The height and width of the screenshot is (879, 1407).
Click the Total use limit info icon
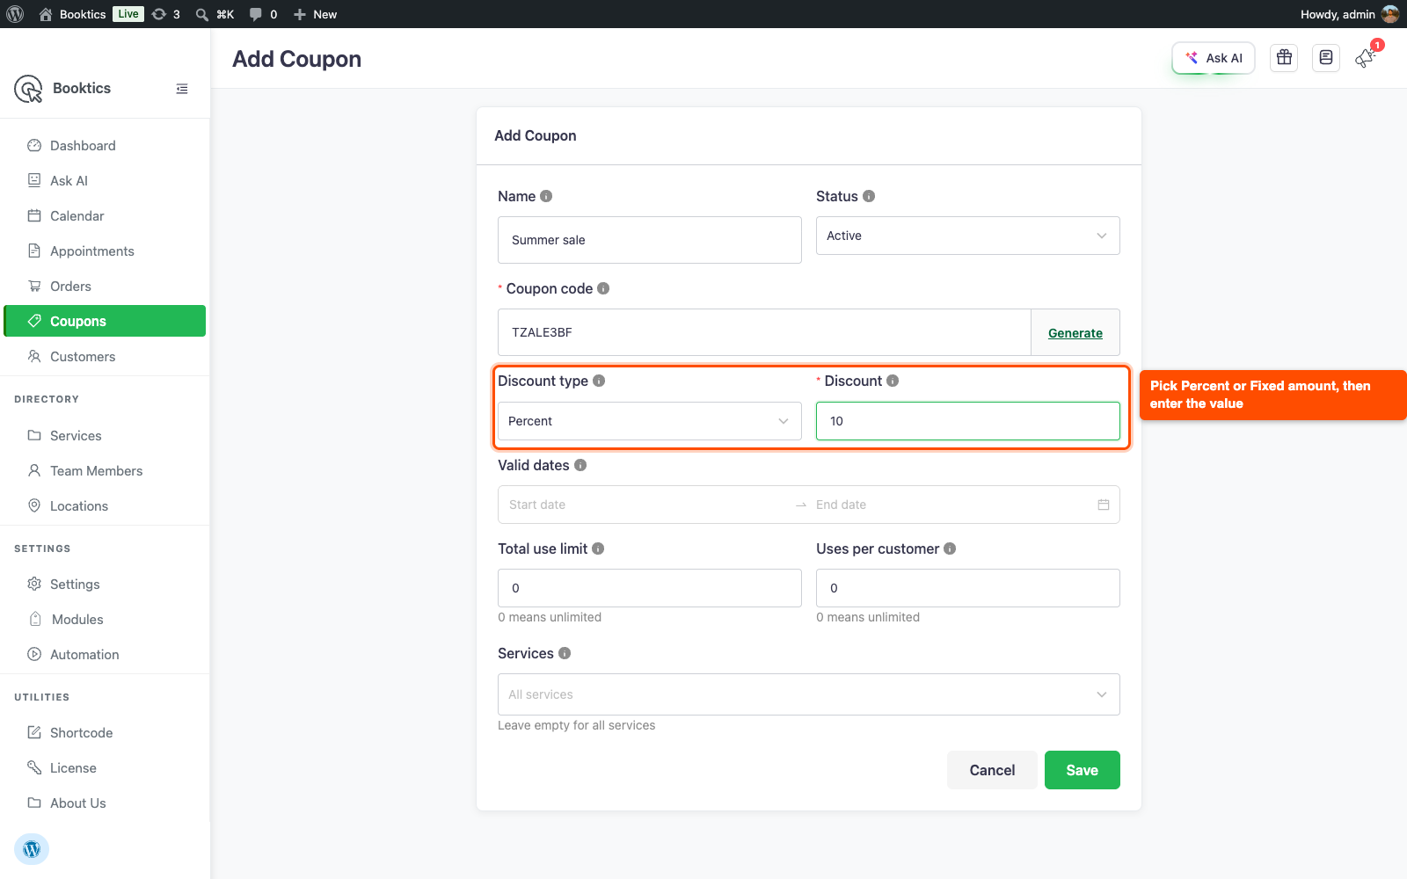coord(598,548)
